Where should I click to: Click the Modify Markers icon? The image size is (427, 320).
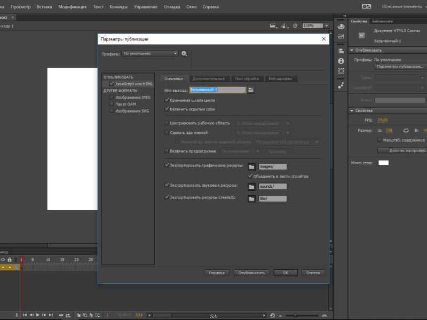pos(98,315)
